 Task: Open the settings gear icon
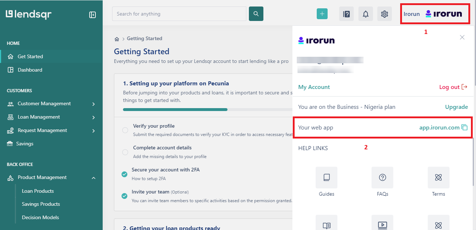tap(385, 14)
